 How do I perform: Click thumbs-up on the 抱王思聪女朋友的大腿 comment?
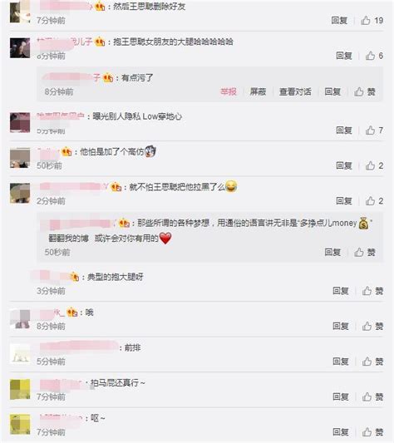tap(374, 56)
